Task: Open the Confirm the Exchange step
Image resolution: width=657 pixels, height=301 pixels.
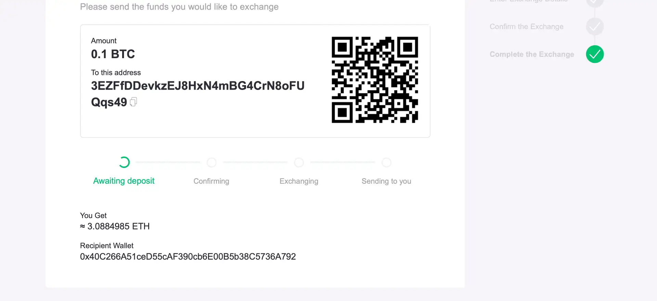Action: pos(526,27)
